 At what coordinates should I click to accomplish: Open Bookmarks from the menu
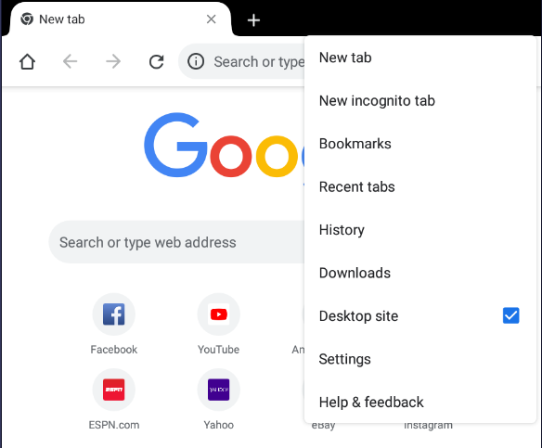(x=420, y=144)
